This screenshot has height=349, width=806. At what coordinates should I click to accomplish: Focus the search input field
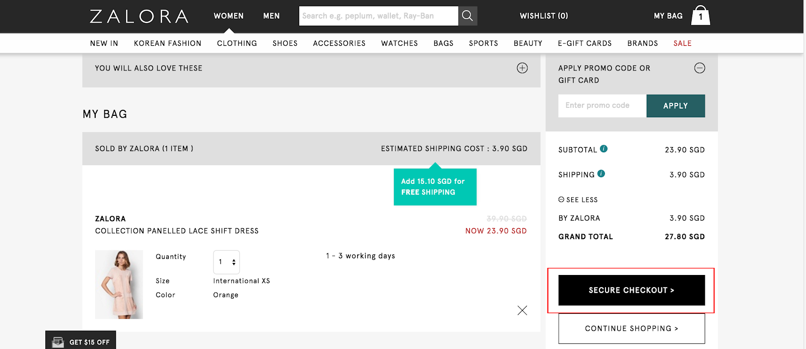pyautogui.click(x=379, y=16)
